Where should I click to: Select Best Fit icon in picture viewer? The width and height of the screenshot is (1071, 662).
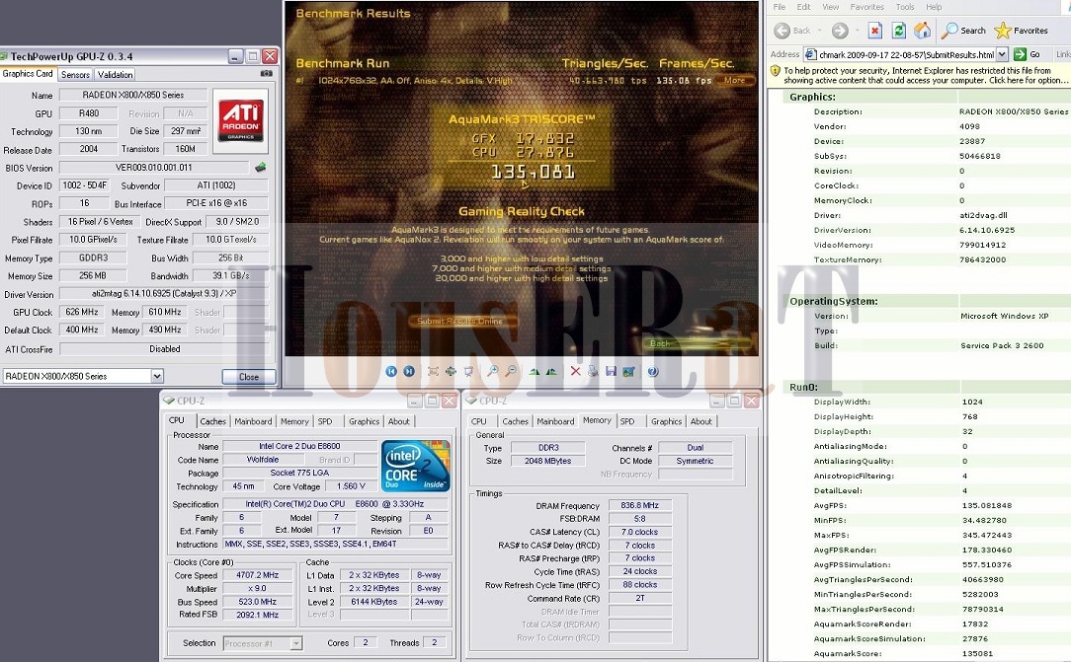tap(433, 371)
